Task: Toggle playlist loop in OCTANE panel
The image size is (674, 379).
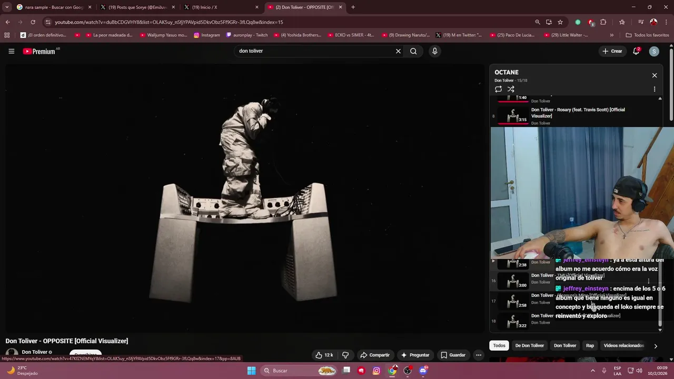Action: coord(498,89)
